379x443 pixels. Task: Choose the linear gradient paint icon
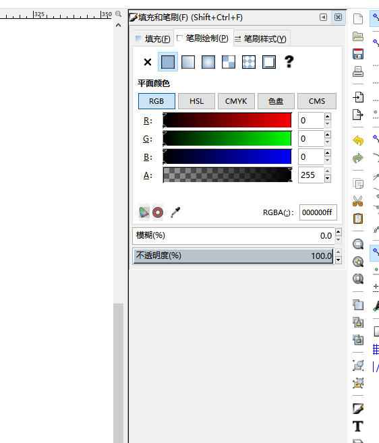[188, 62]
